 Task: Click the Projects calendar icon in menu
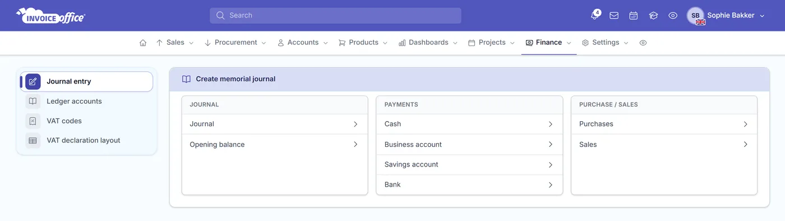(472, 43)
